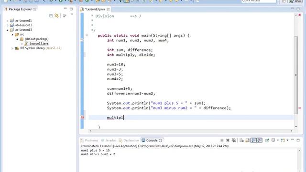Image resolution: width=306 pixels, height=172 pixels.
Task: Click the editor scroll down arrow
Action: (296, 127)
